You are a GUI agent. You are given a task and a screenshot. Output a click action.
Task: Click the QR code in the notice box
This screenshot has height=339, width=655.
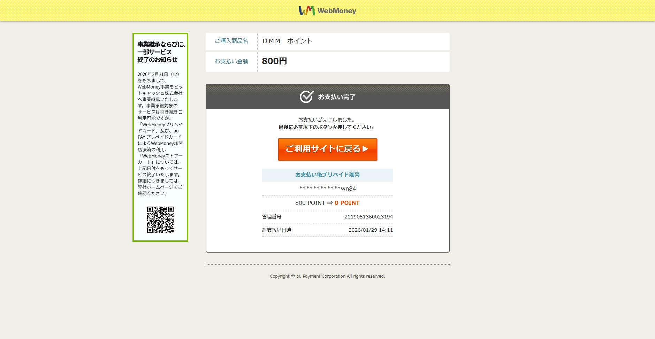coord(160,220)
